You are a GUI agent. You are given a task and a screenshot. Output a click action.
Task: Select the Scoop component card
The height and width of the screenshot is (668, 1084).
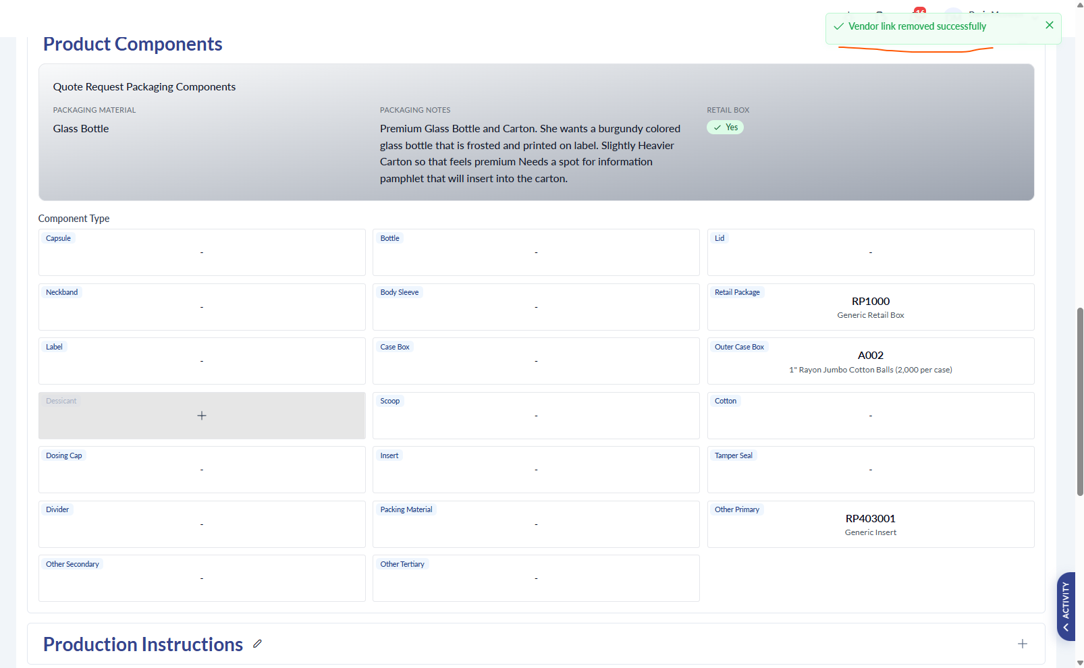[536, 416]
